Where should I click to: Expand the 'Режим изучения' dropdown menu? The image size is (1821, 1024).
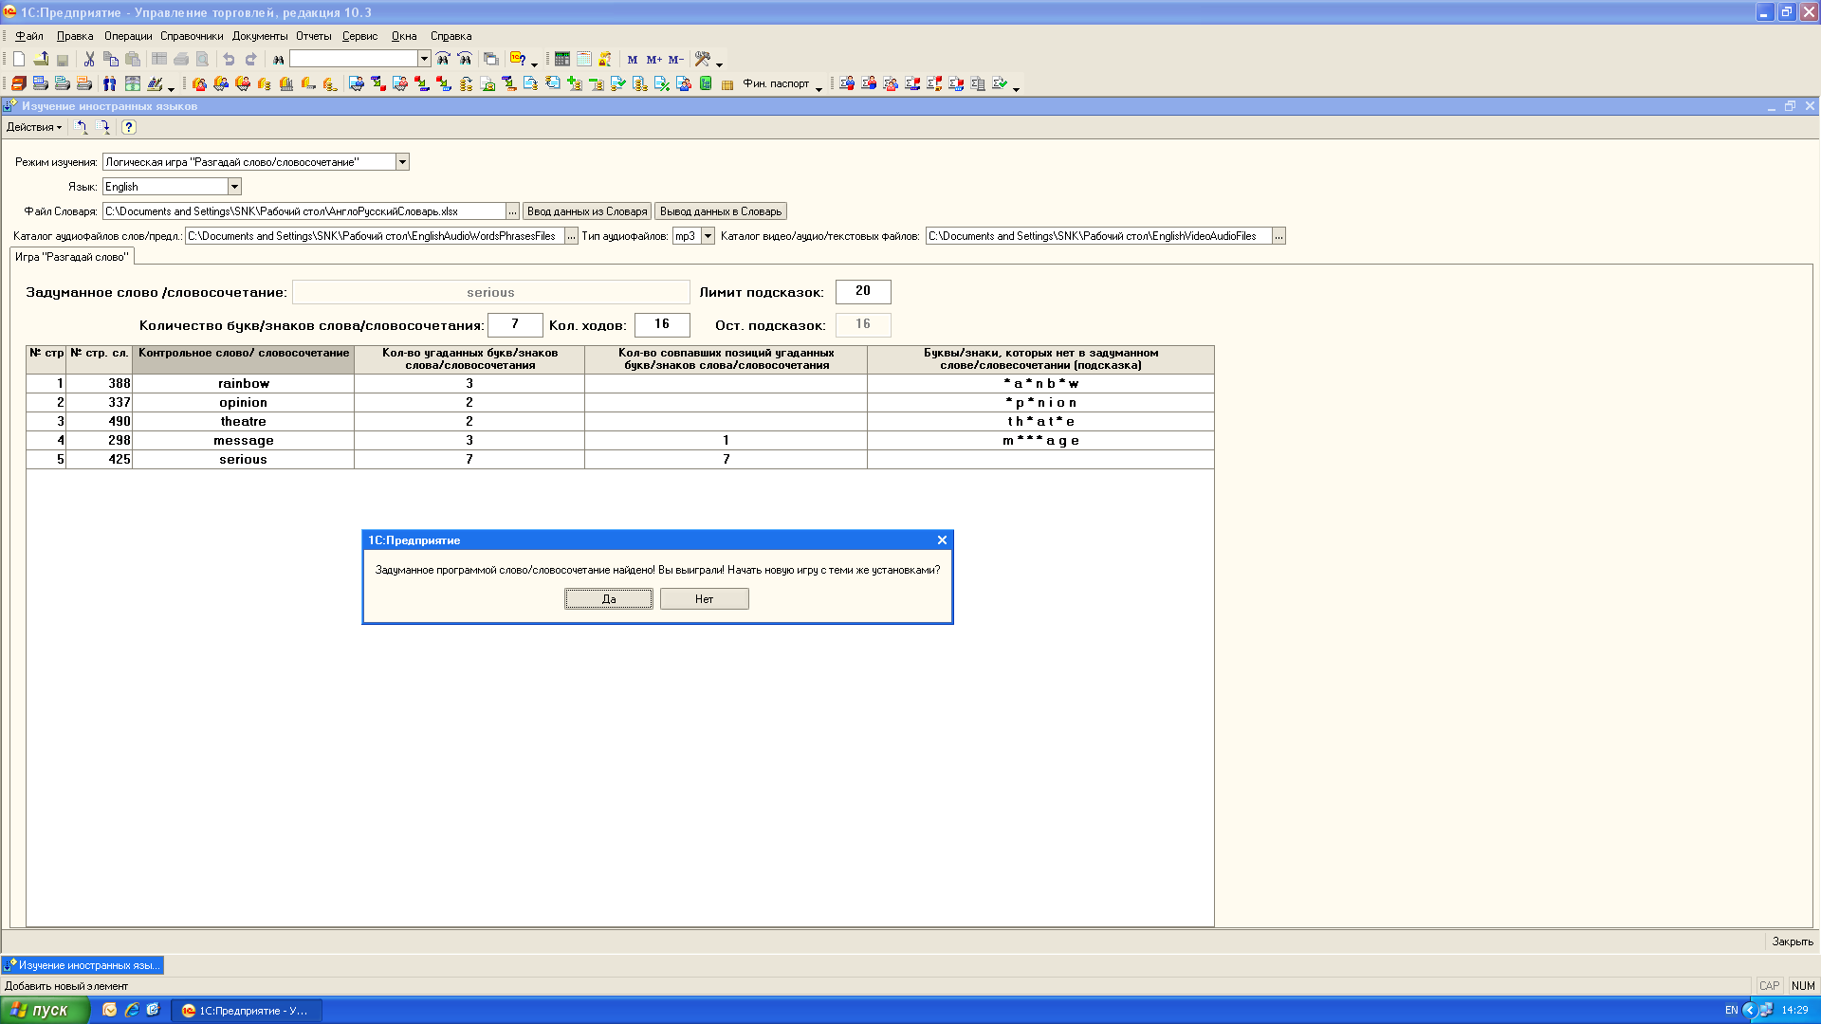click(x=403, y=161)
